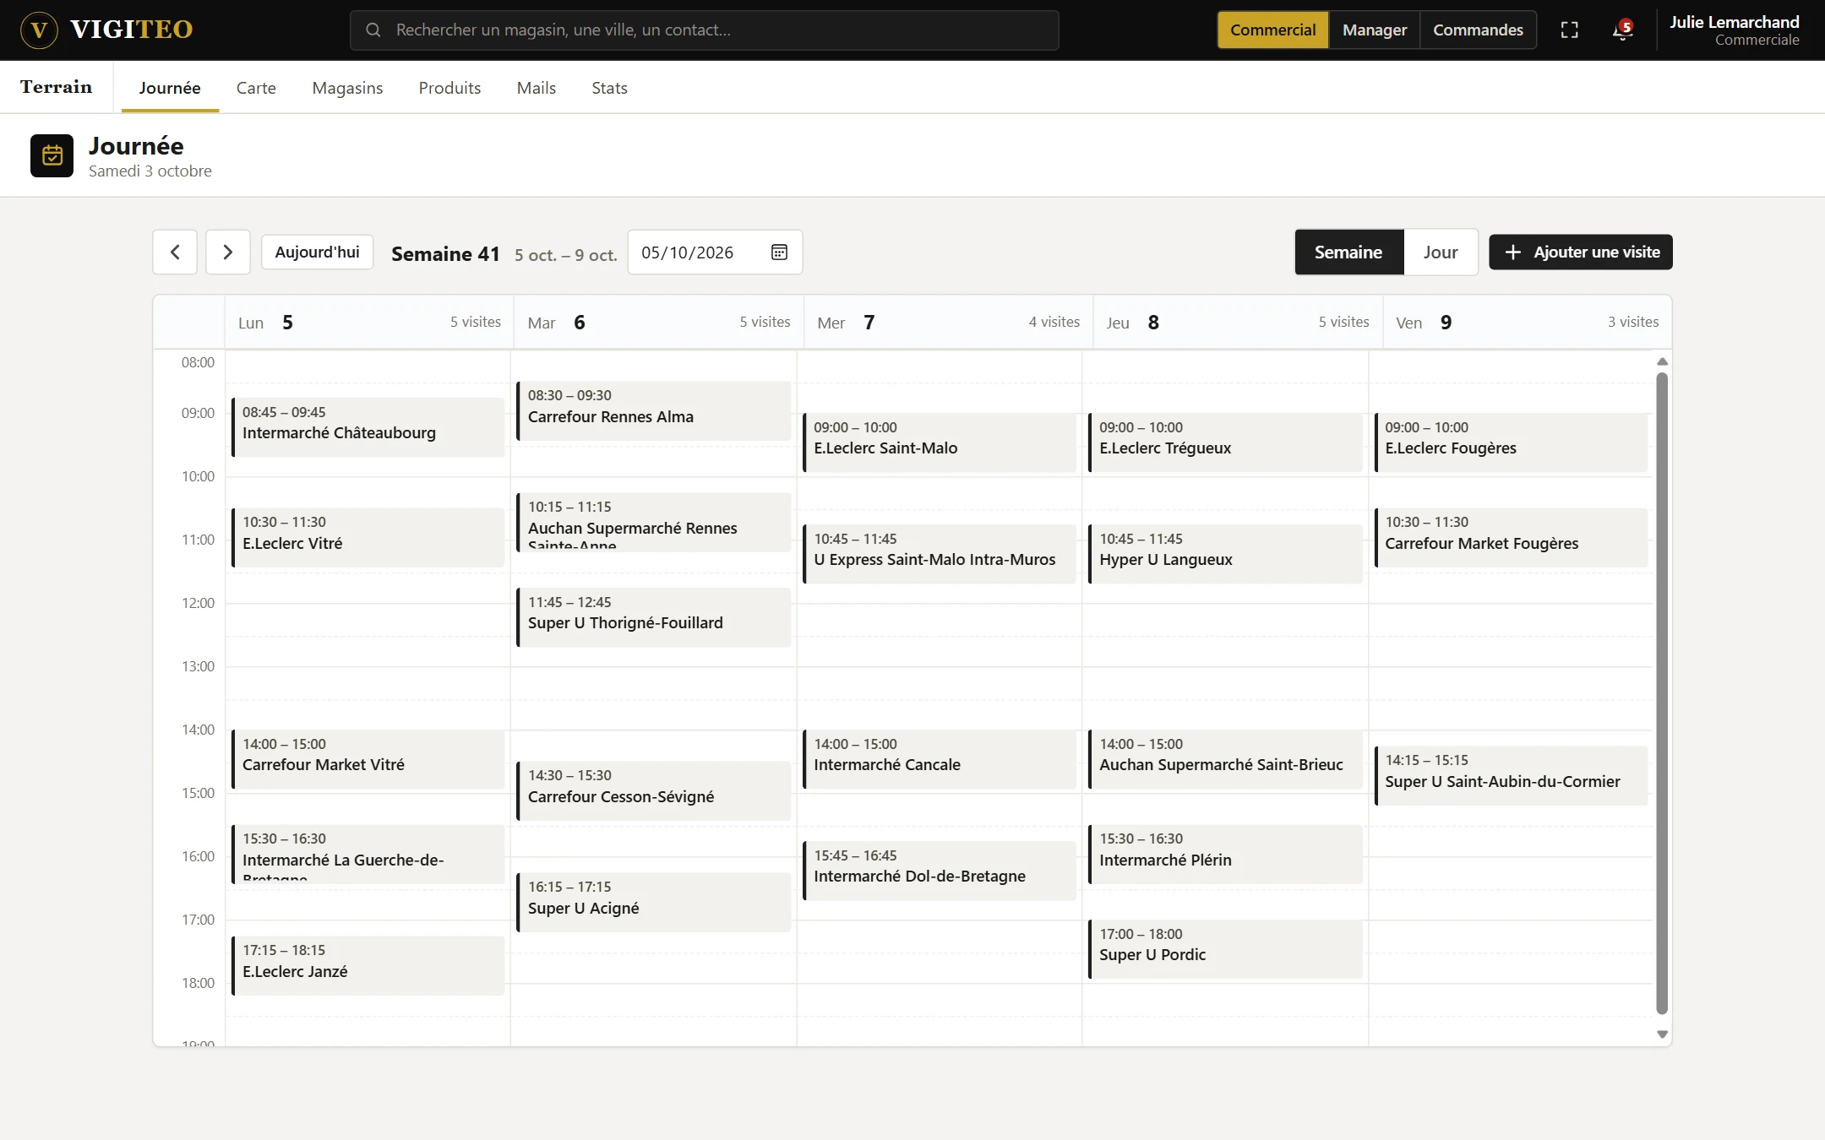Select the Ven 9 day header

(1527, 322)
